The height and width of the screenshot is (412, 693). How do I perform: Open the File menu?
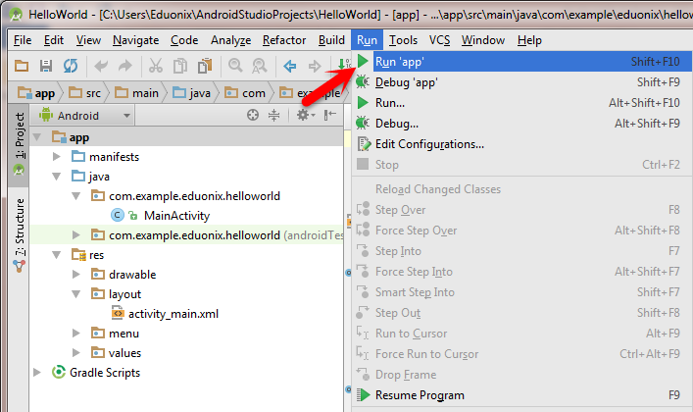[23, 40]
